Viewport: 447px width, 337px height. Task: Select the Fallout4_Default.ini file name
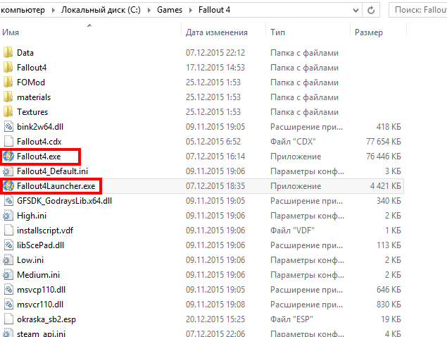coord(53,171)
